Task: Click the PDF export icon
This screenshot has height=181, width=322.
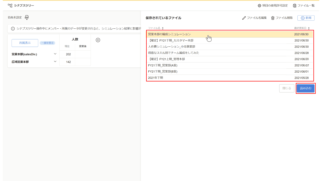Action: click(27, 17)
